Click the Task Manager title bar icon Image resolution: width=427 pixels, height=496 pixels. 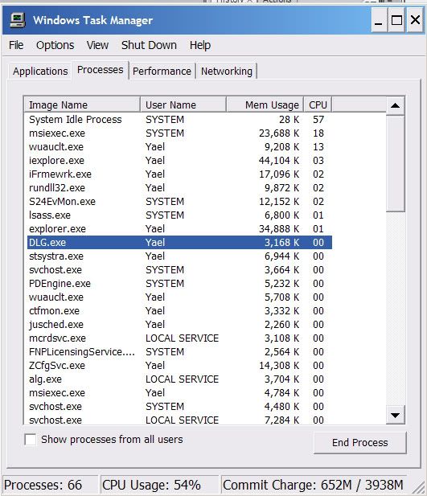[x=17, y=20]
